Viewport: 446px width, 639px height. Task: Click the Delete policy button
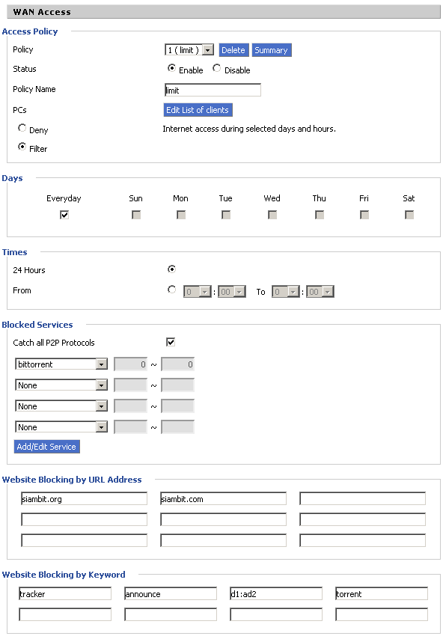pos(233,50)
